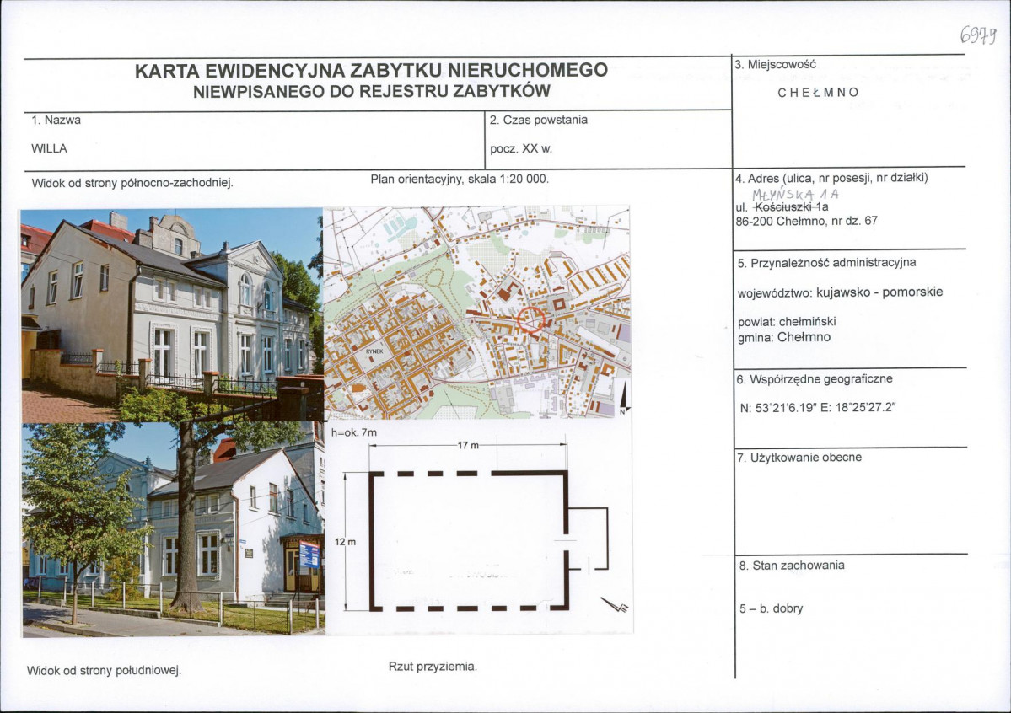Click the 5 – b. dobry condition value
This screenshot has height=713, width=1011.
771,608
